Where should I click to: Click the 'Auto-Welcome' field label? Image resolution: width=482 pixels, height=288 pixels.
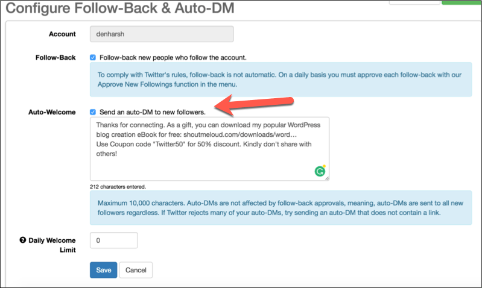[52, 112]
